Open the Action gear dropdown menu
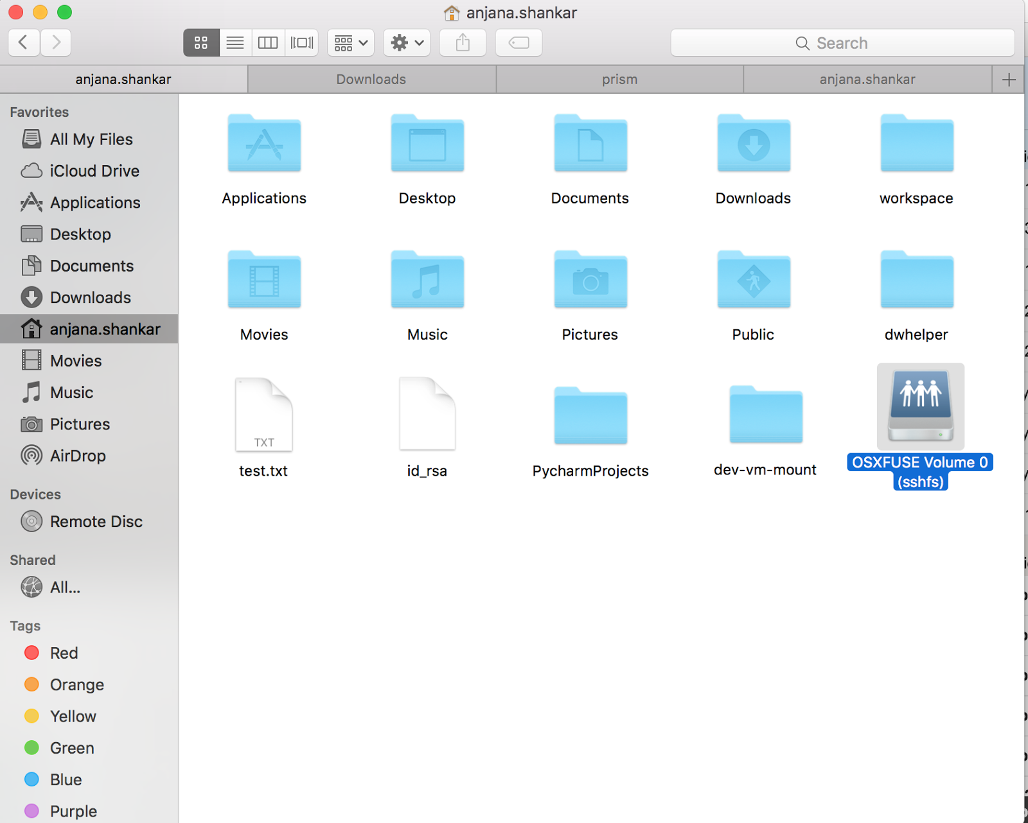 click(407, 43)
